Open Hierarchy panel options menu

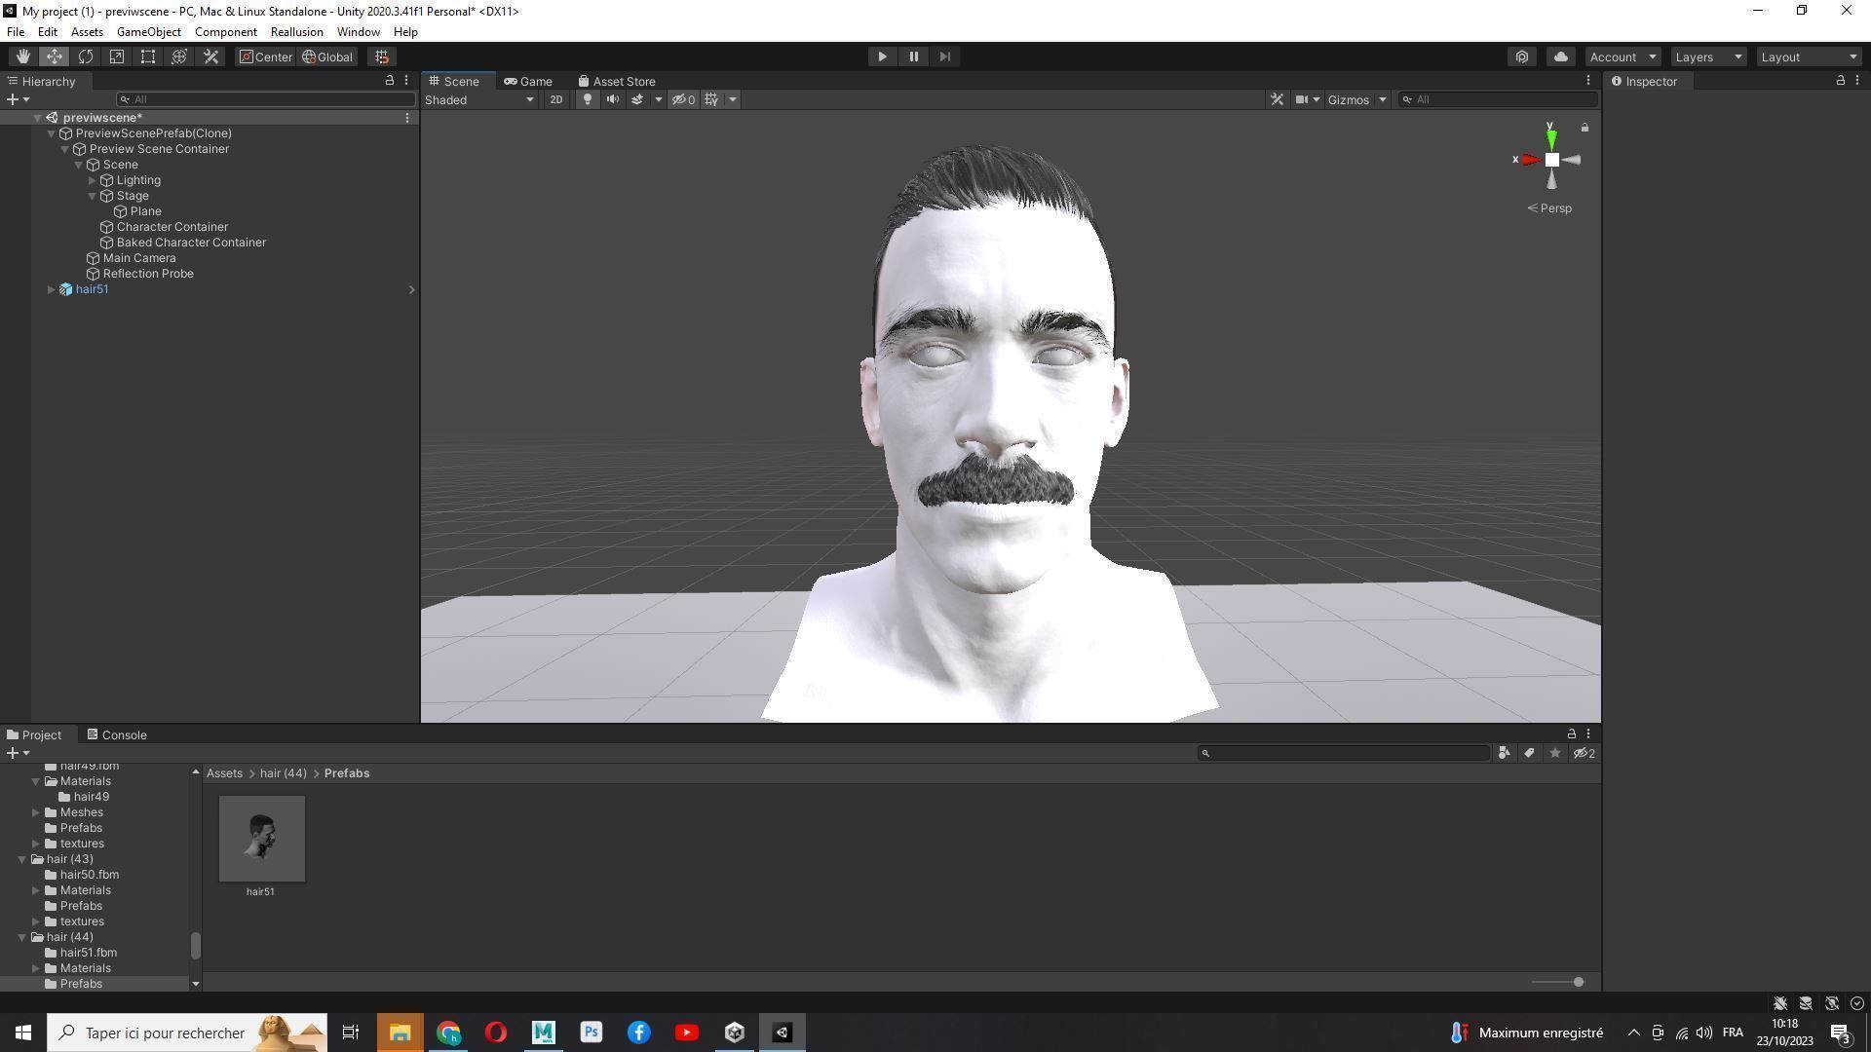tap(406, 81)
